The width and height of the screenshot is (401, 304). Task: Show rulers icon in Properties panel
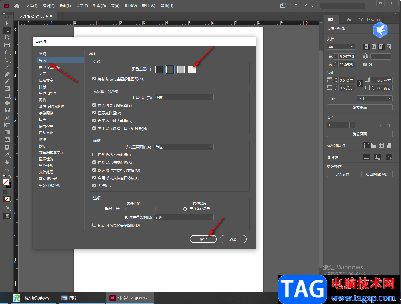366,145
